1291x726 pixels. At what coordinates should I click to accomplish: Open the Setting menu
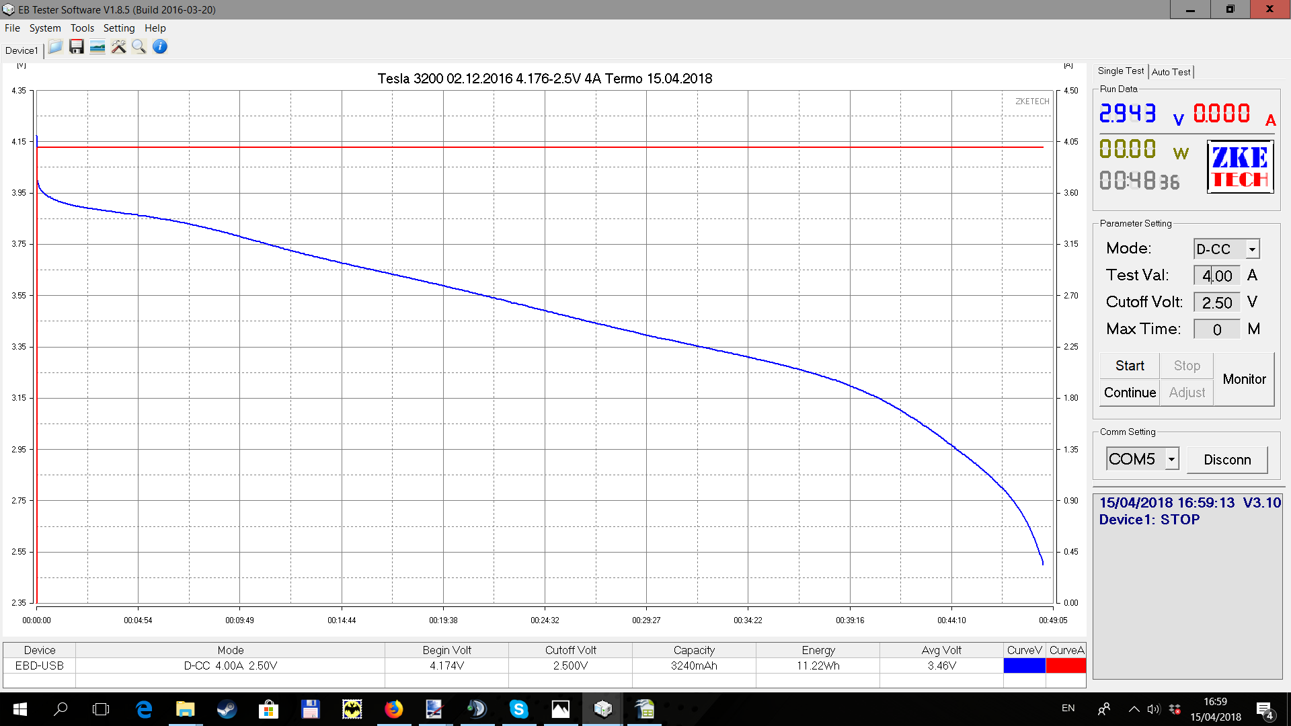(x=119, y=28)
